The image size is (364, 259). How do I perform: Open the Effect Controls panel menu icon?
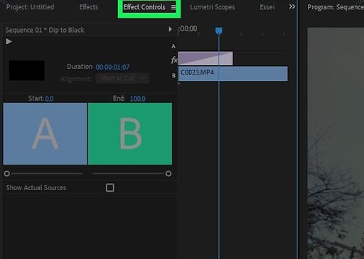click(173, 8)
